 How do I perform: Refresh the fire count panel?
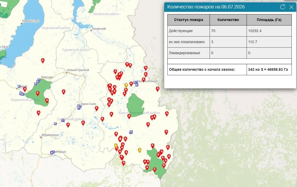[282, 7]
